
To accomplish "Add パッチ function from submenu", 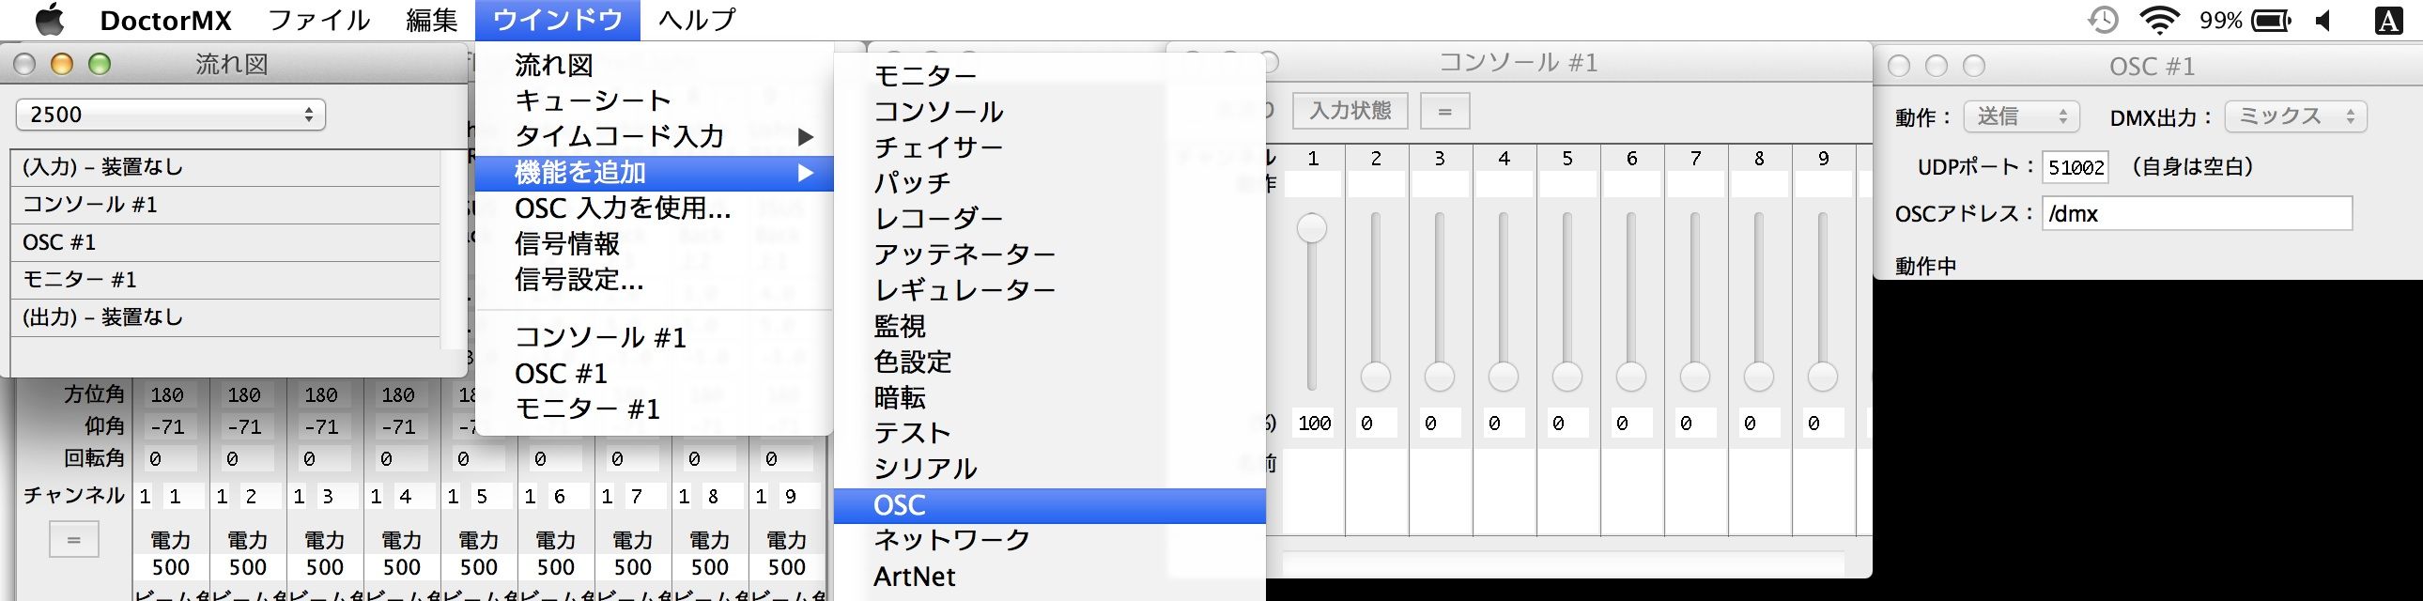I will coord(1050,182).
